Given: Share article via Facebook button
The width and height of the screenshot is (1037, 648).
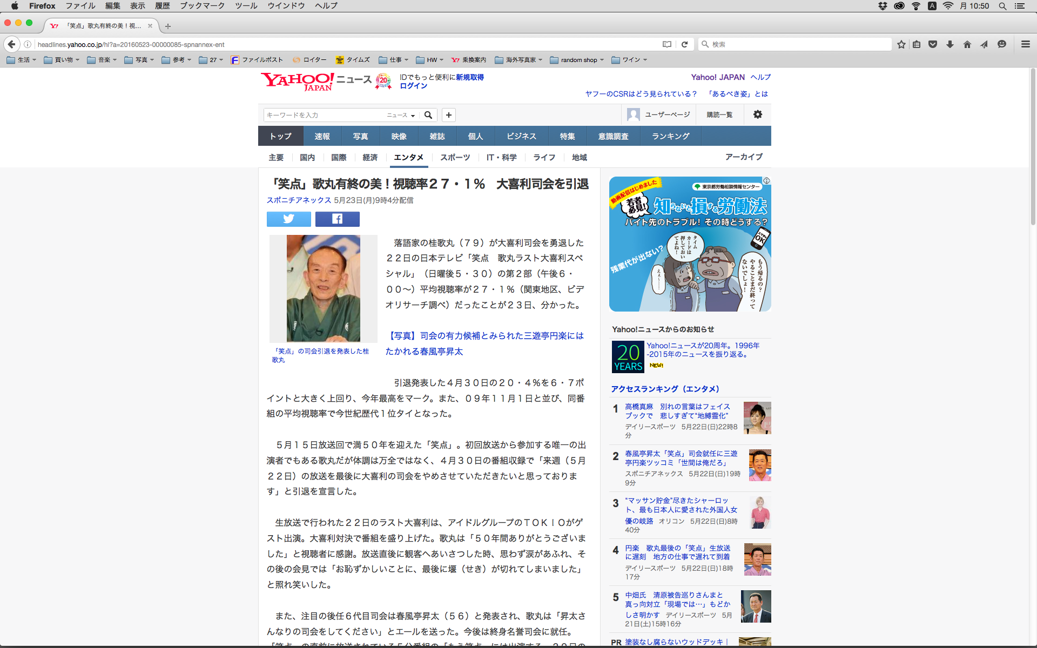Looking at the screenshot, I should pyautogui.click(x=337, y=219).
